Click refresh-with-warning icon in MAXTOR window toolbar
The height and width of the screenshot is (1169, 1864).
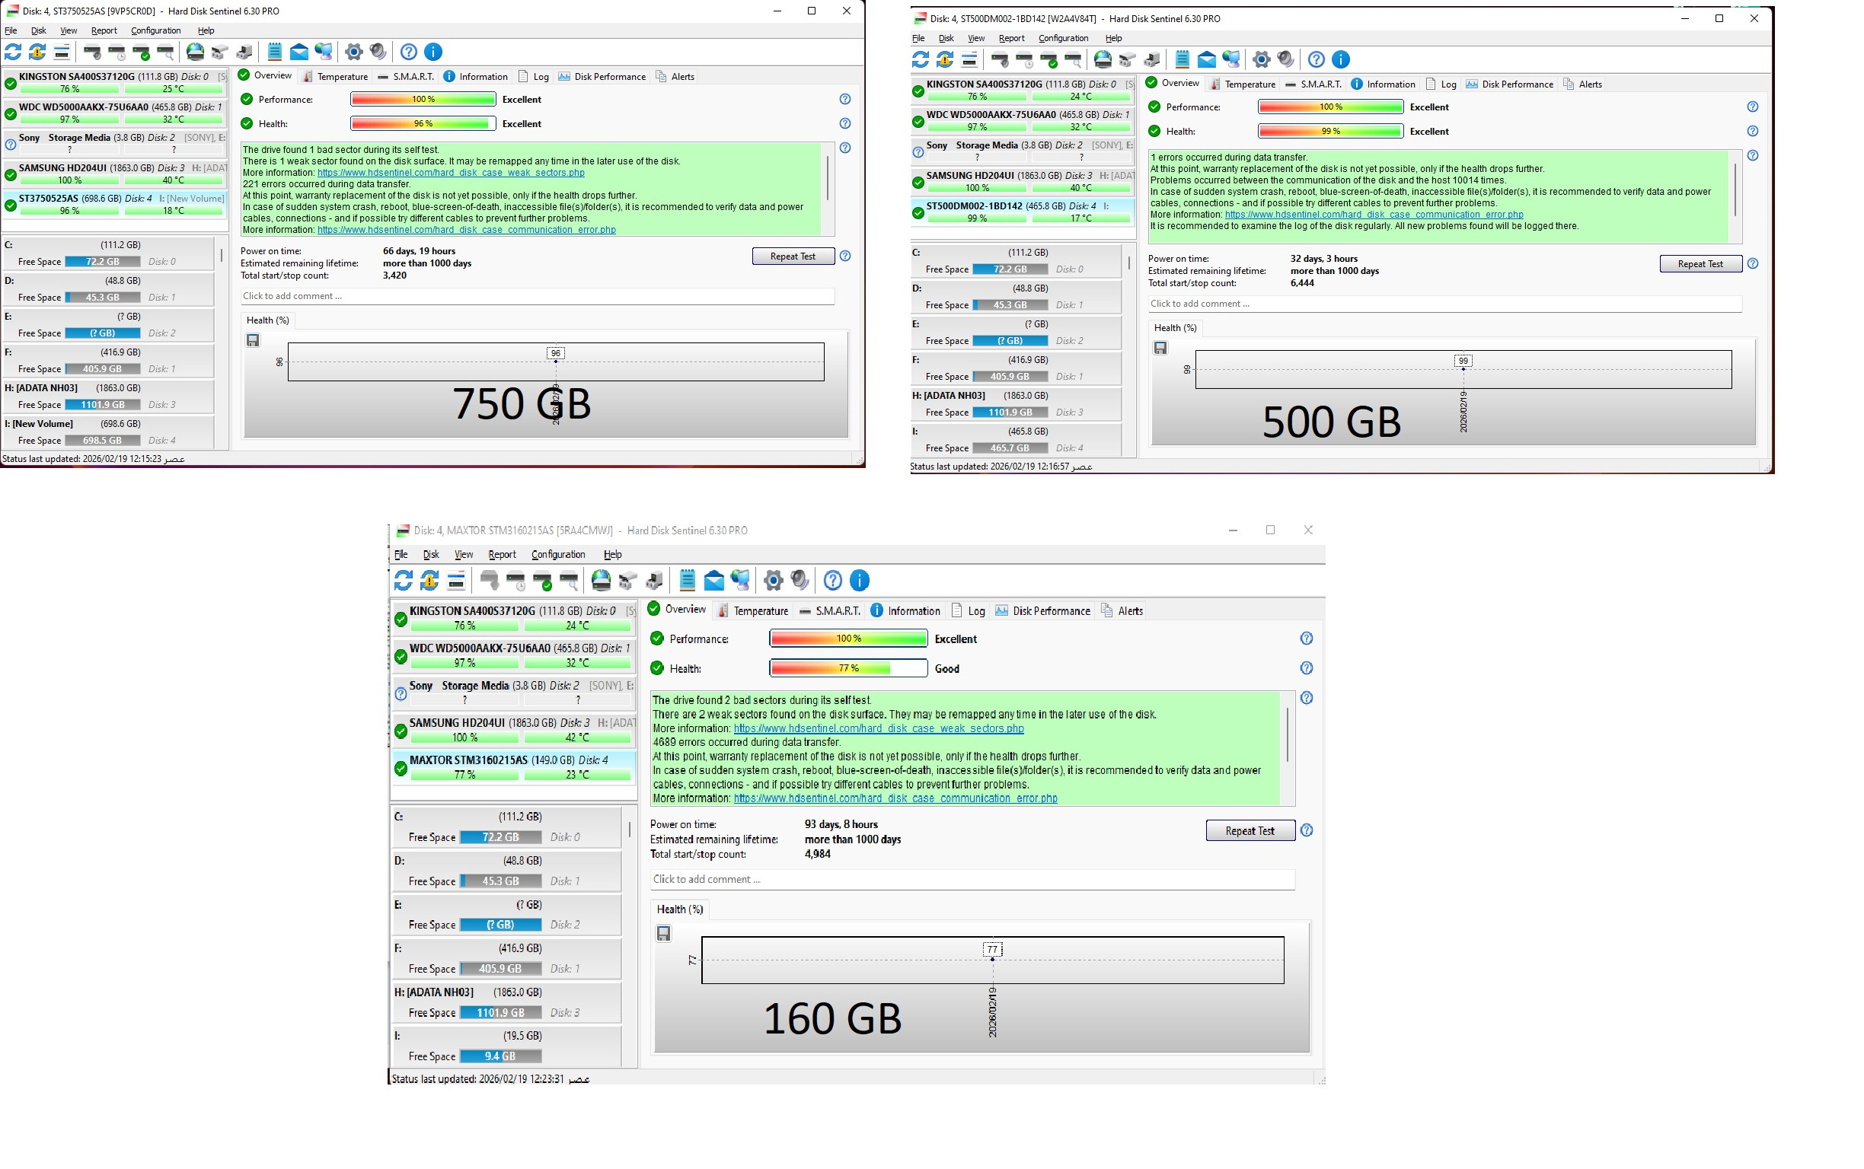tap(429, 580)
